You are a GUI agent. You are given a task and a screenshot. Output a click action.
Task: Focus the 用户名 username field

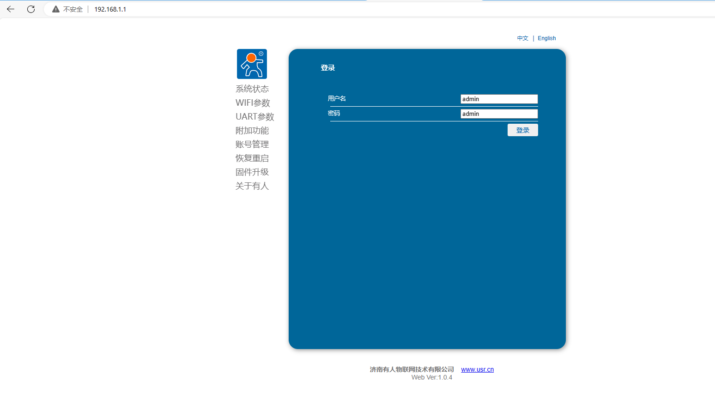pyautogui.click(x=499, y=99)
